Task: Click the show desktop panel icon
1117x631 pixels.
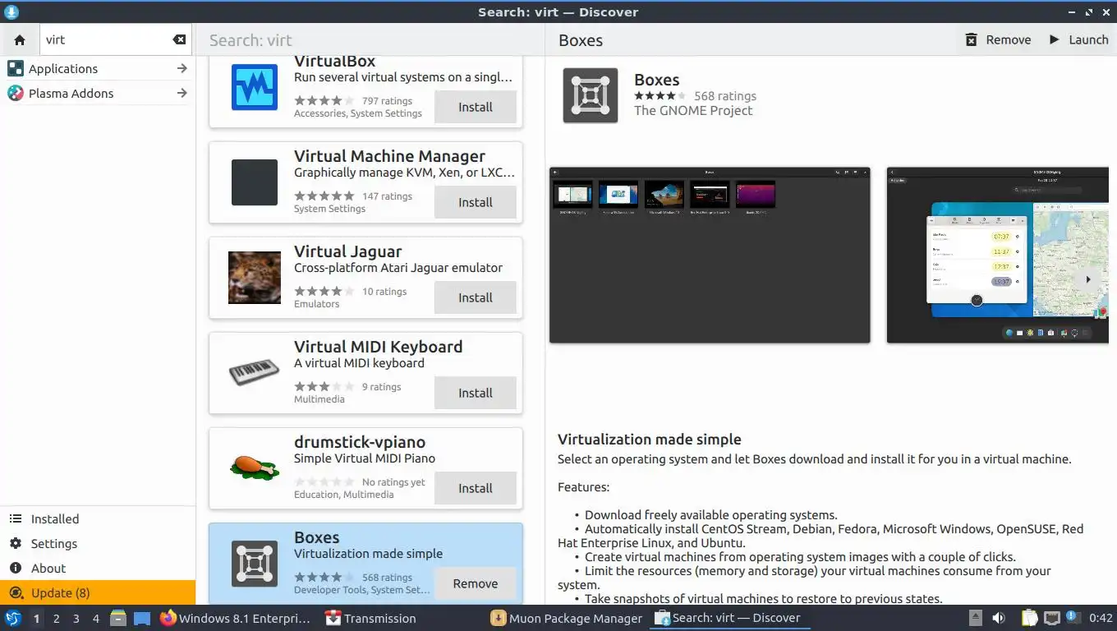Action: [x=142, y=618]
